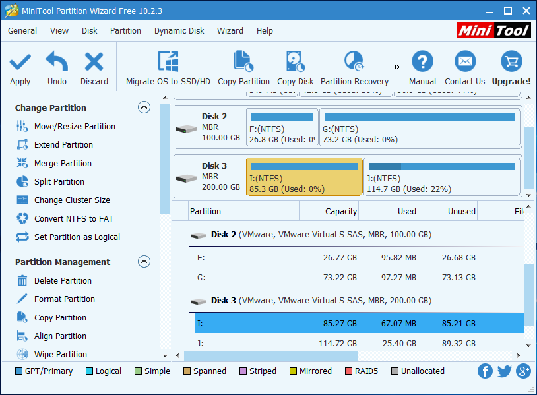Select the G: row in partition list
The image size is (537, 395).
pyautogui.click(x=360, y=277)
